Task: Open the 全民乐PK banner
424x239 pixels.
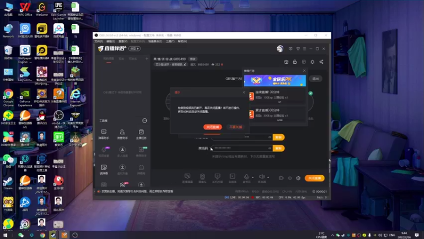Action: pos(275,81)
